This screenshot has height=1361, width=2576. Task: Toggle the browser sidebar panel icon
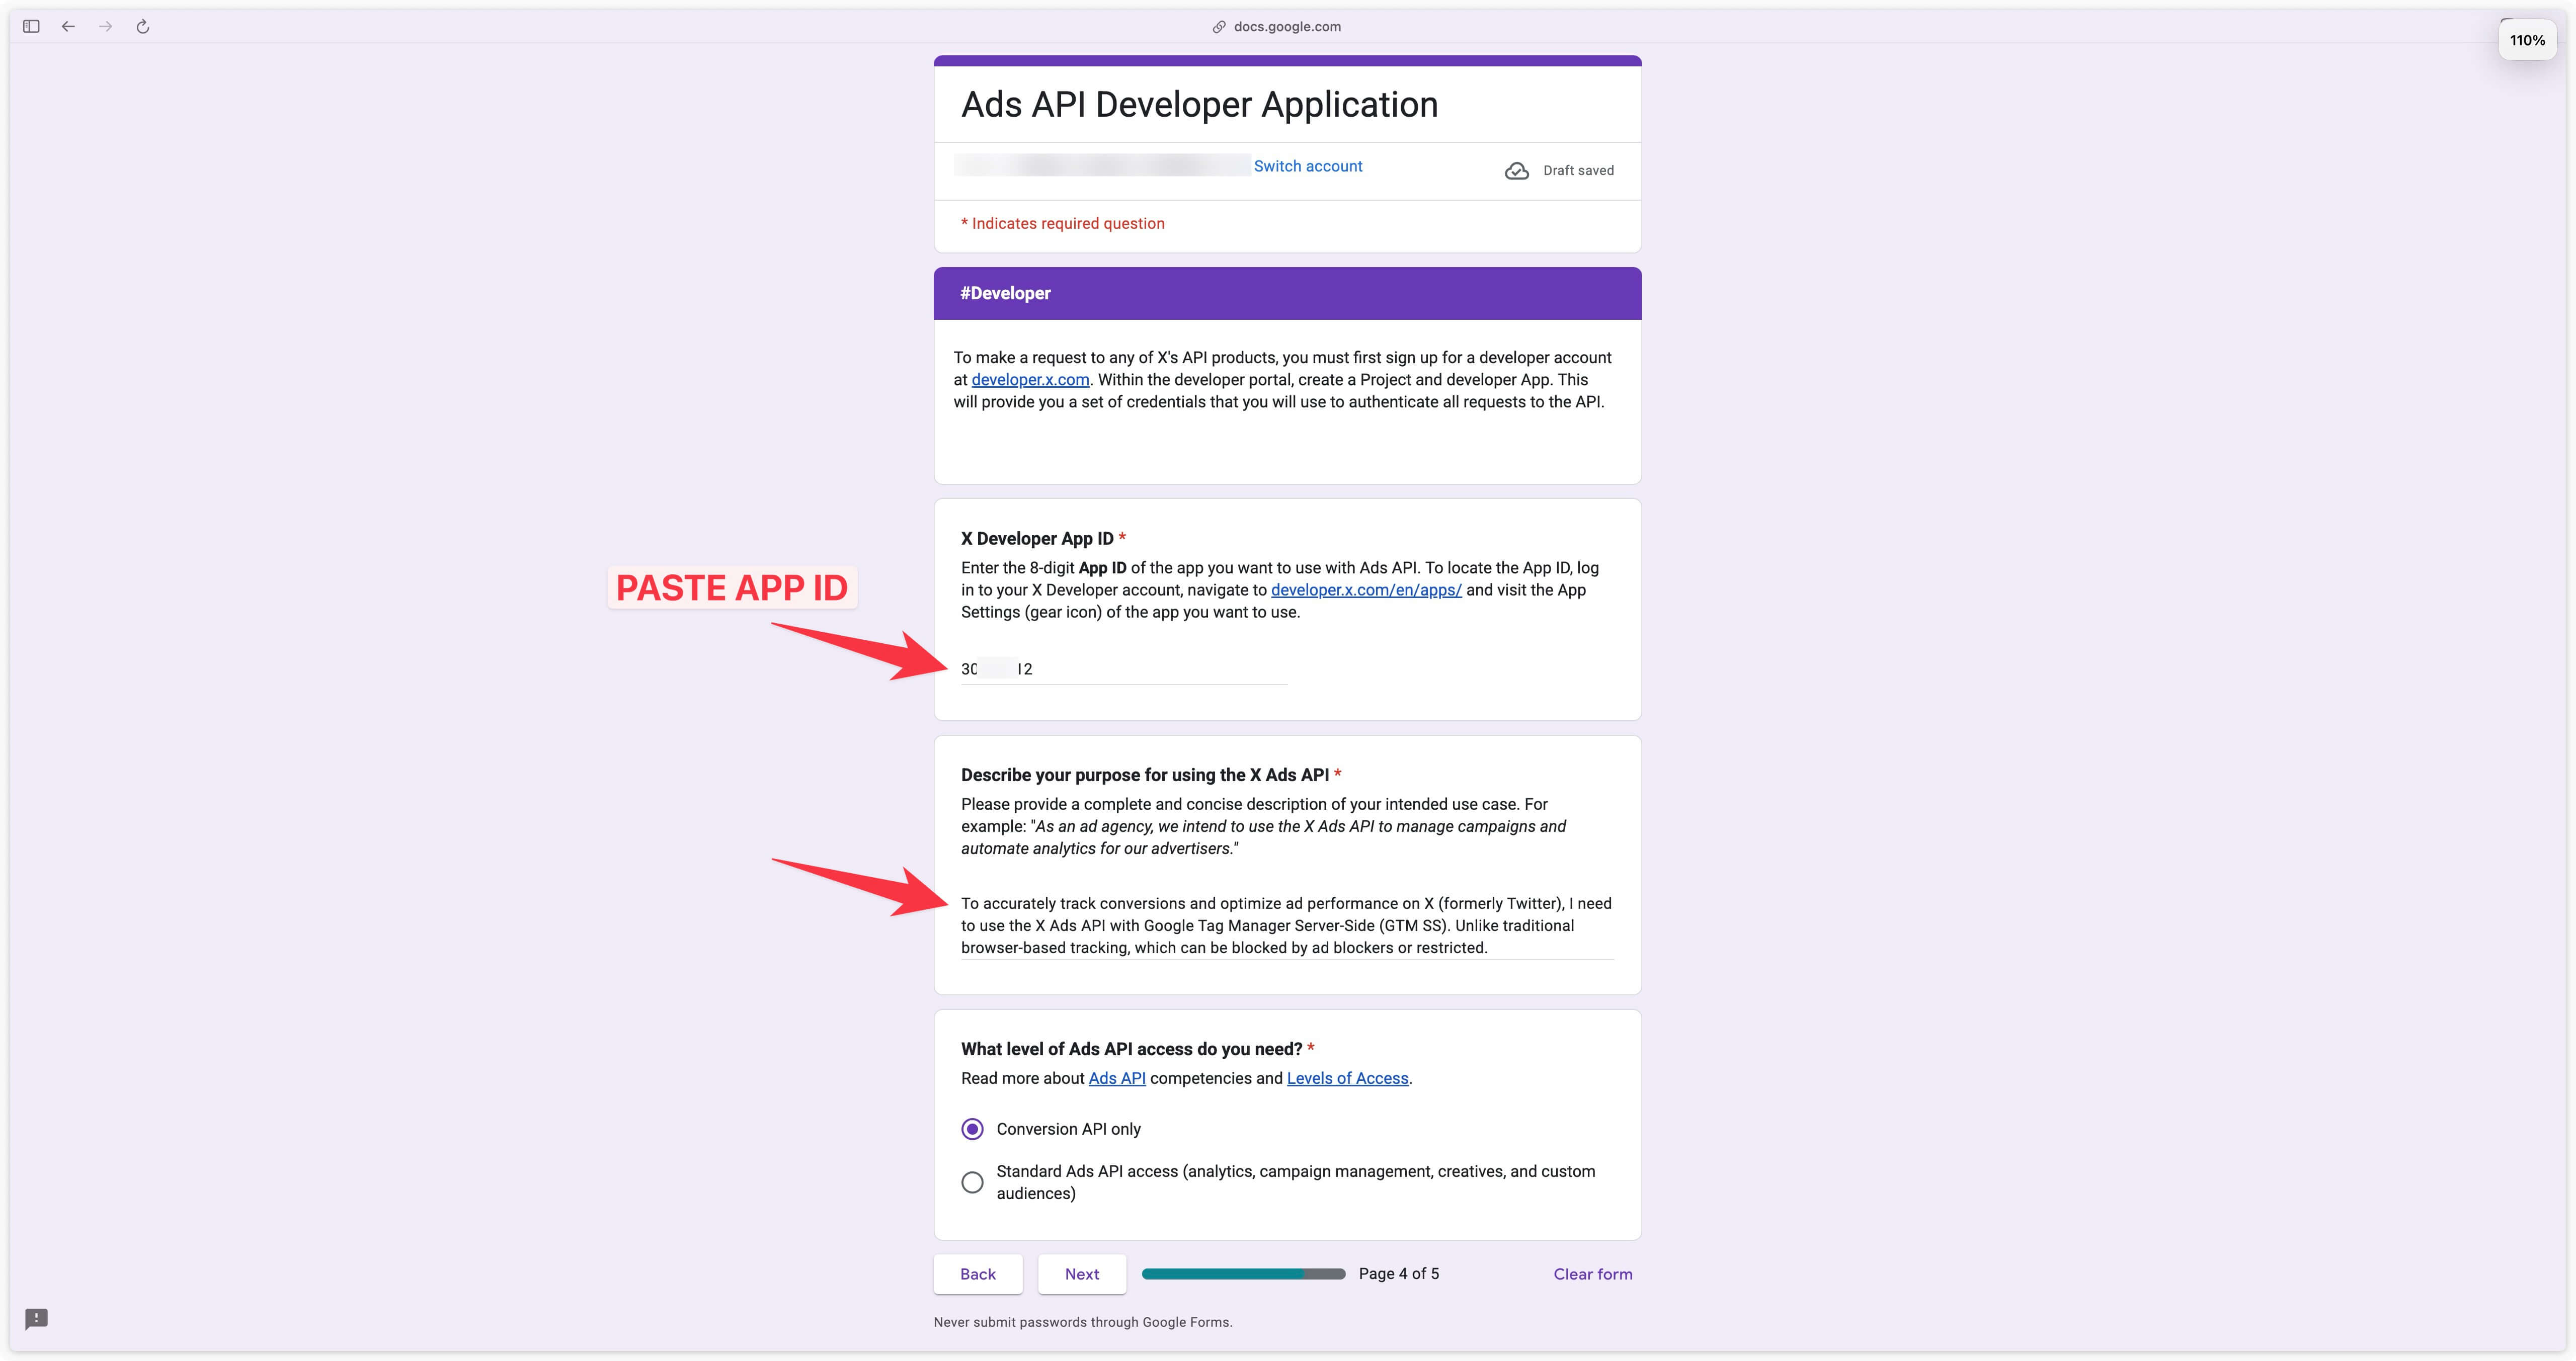click(x=31, y=27)
